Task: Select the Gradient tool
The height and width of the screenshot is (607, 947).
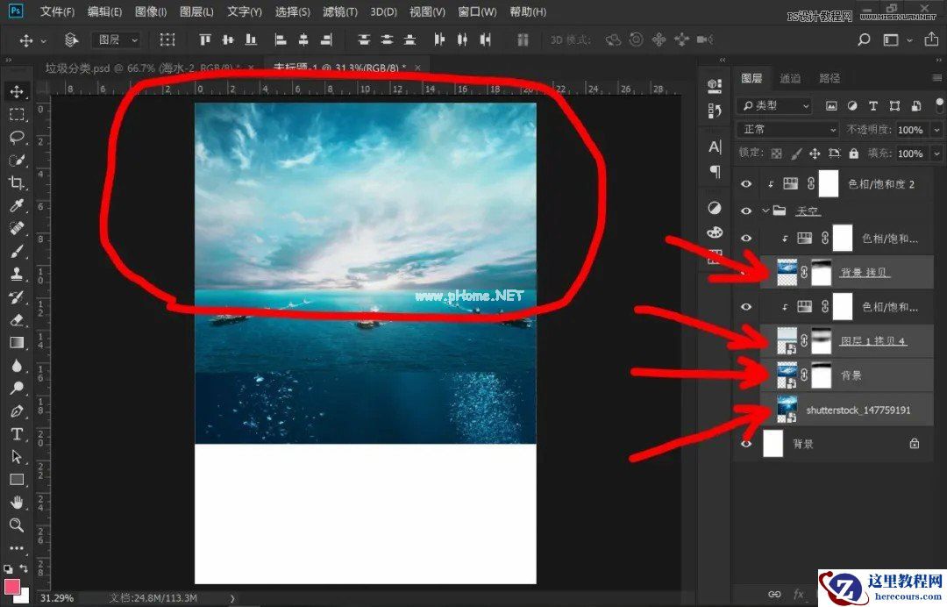Action: click(17, 343)
